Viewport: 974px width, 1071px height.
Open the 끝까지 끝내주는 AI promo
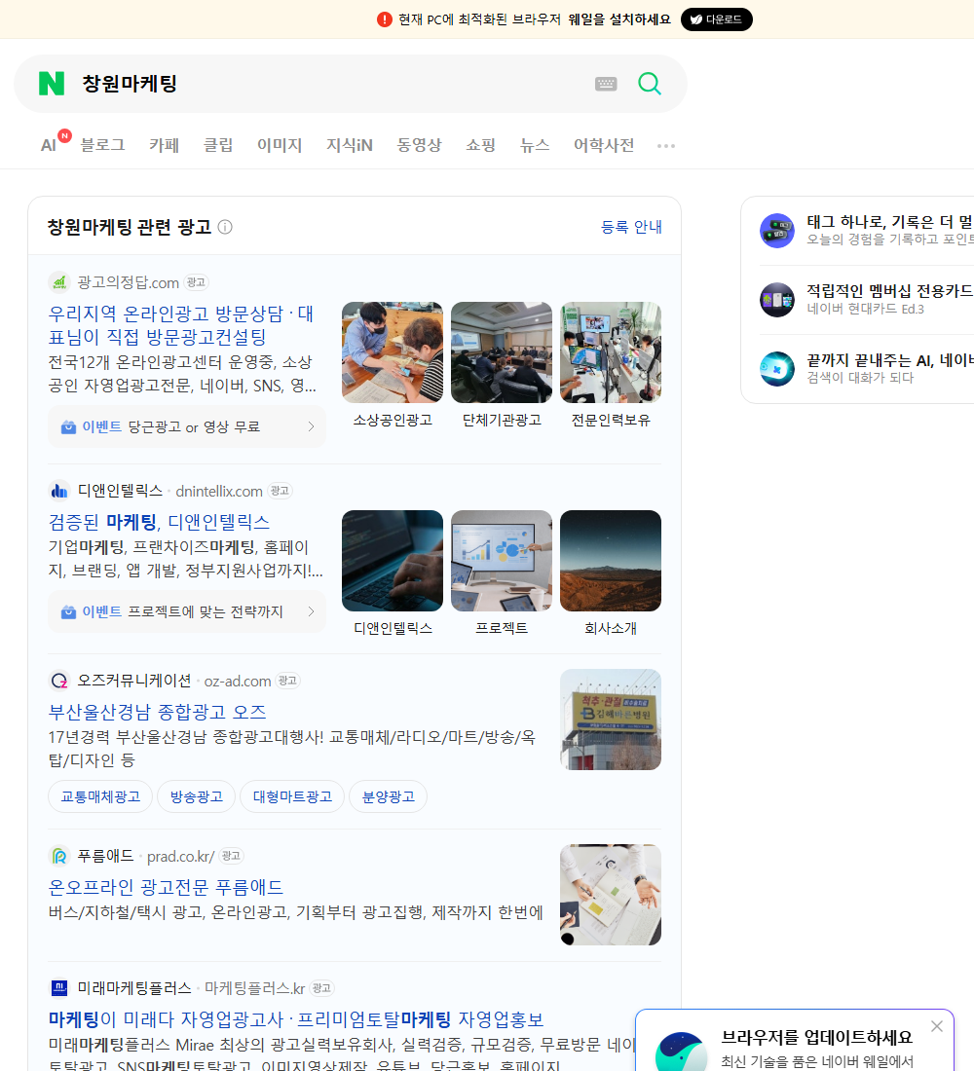coord(867,368)
